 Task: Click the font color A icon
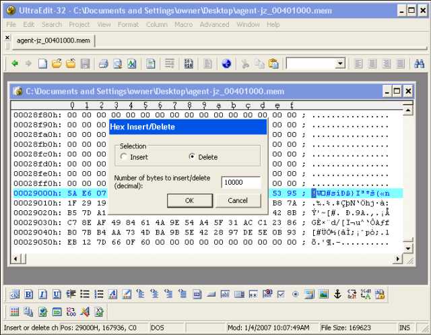pyautogui.click(x=112, y=295)
